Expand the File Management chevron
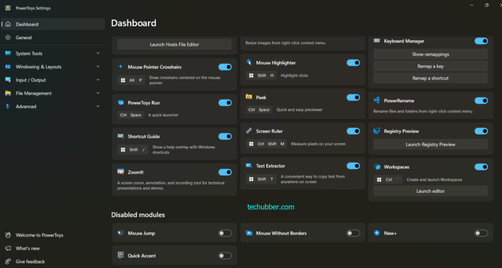This screenshot has height=268, width=502. 98,93
